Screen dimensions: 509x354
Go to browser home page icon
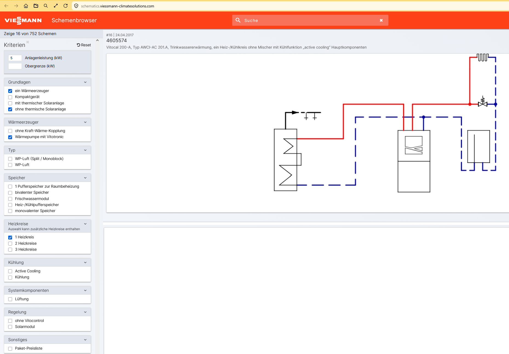click(x=26, y=6)
